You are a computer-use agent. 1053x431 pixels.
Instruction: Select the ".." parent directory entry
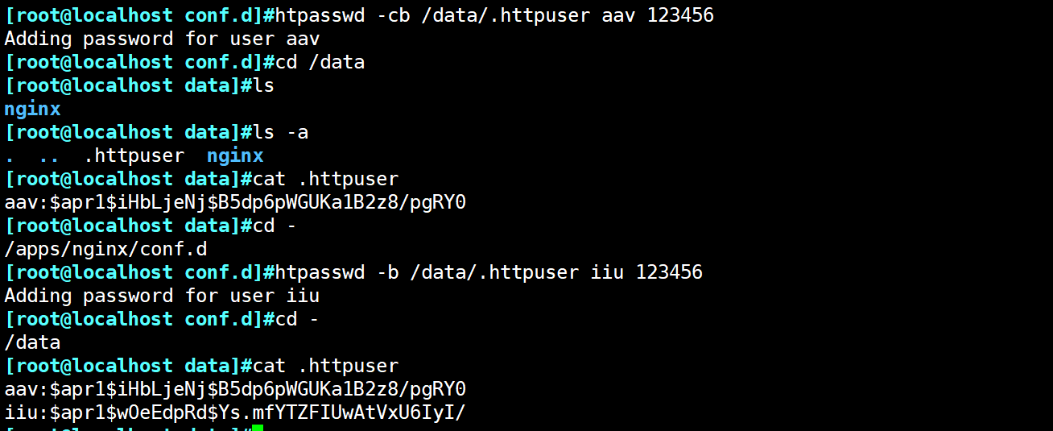coord(49,155)
